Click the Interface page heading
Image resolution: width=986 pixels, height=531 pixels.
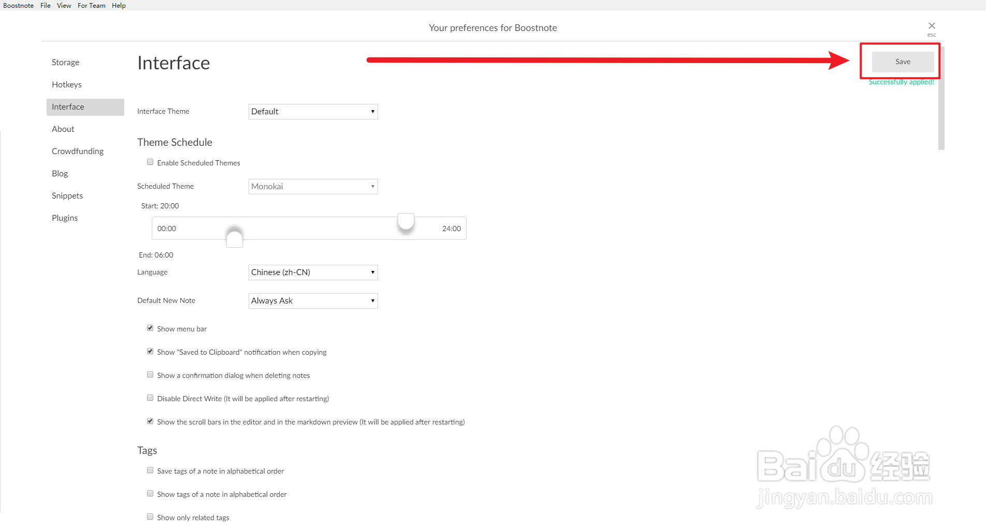pos(173,63)
